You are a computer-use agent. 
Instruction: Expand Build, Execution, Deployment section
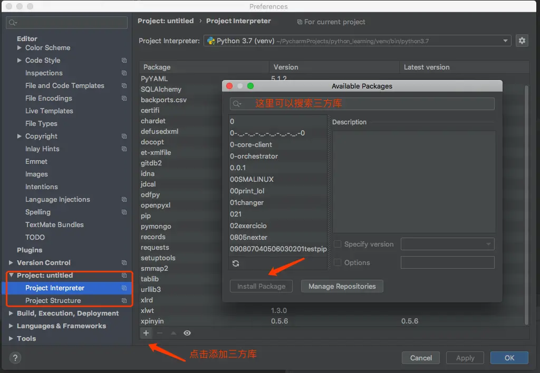[x=11, y=313]
